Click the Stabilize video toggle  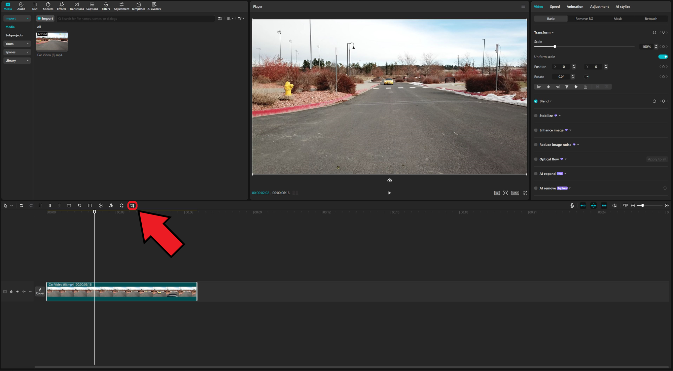tap(536, 115)
